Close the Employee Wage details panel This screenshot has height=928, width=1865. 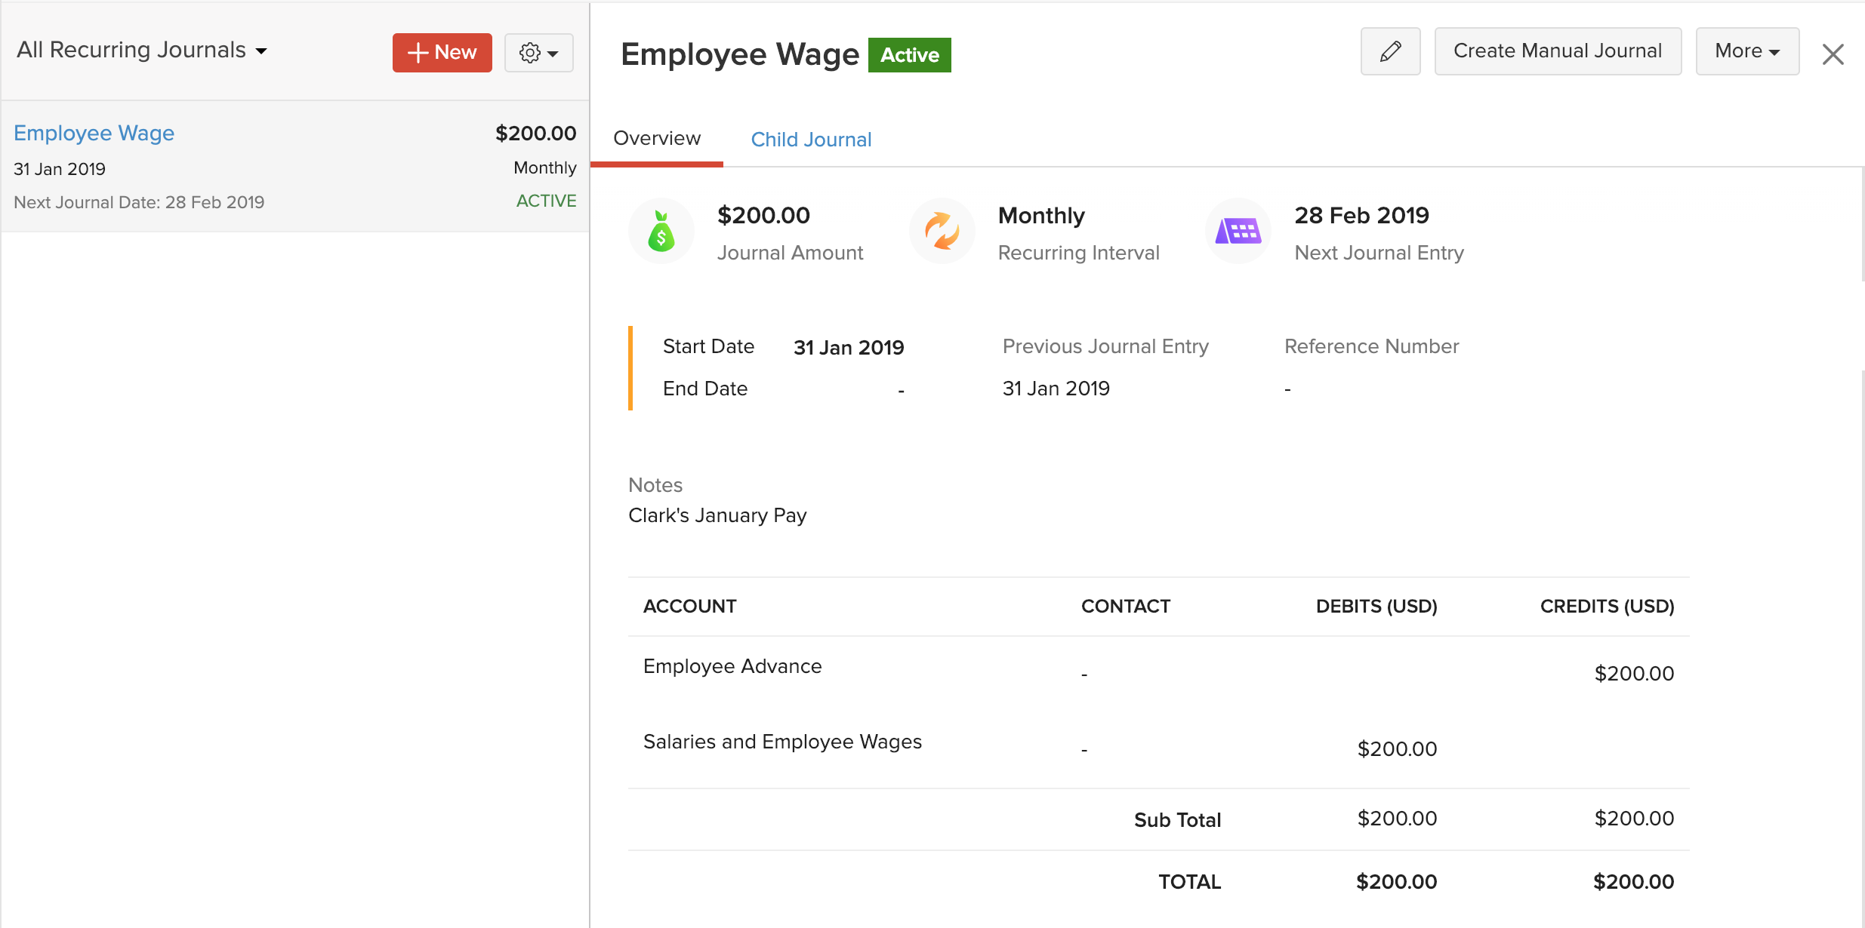[x=1833, y=54]
